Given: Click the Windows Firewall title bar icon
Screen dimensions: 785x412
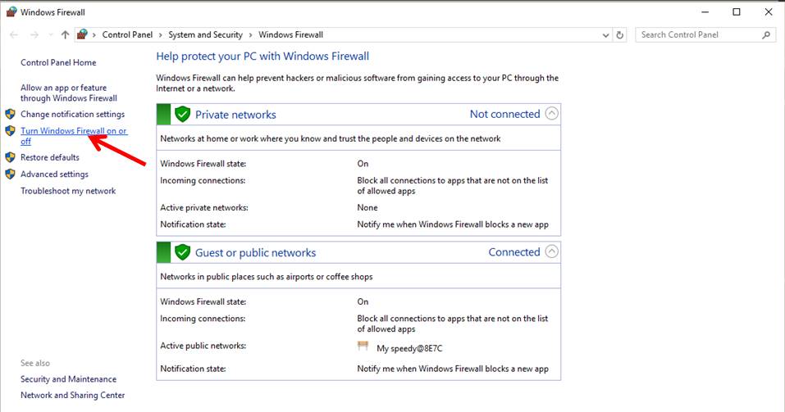Looking at the screenshot, I should point(11,12).
